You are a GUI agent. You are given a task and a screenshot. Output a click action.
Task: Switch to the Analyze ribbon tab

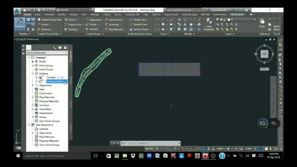(x=73, y=14)
